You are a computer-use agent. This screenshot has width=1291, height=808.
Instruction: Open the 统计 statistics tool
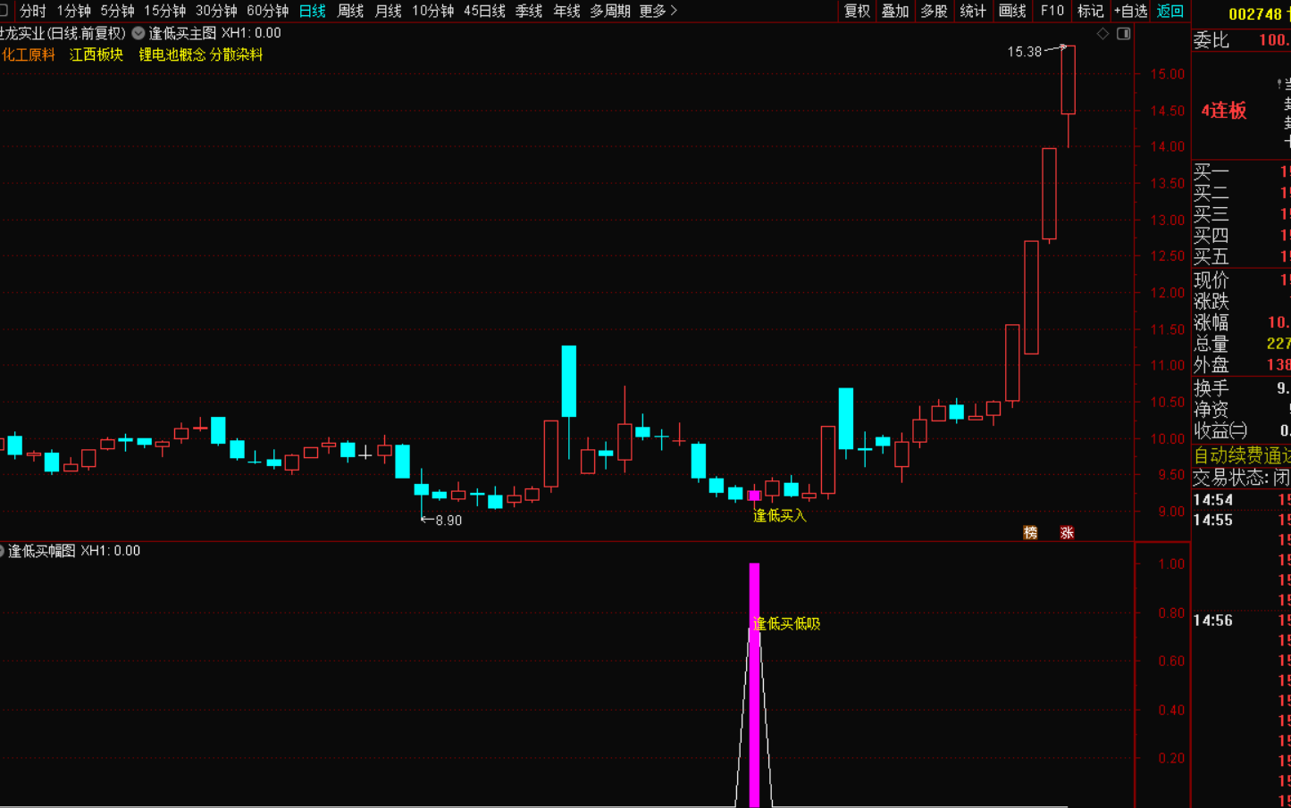click(x=973, y=11)
